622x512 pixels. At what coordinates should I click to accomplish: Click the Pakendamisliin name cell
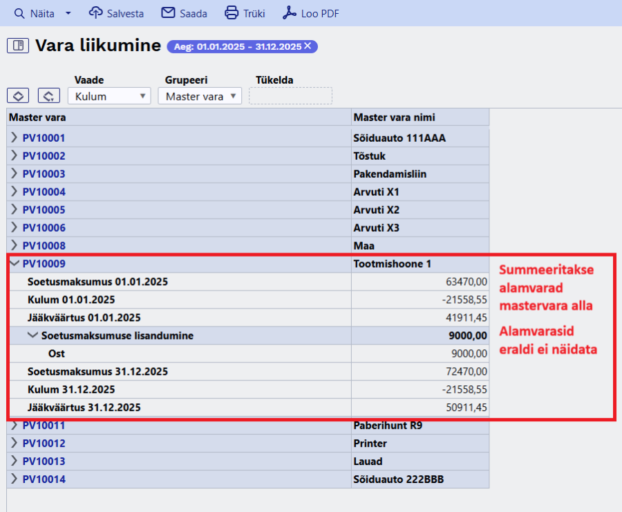(420, 174)
